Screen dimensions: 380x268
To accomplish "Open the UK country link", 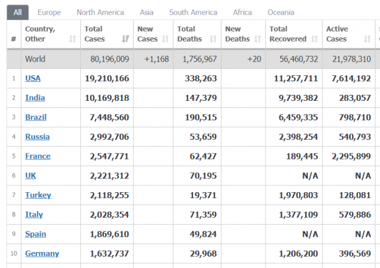I will click(30, 176).
